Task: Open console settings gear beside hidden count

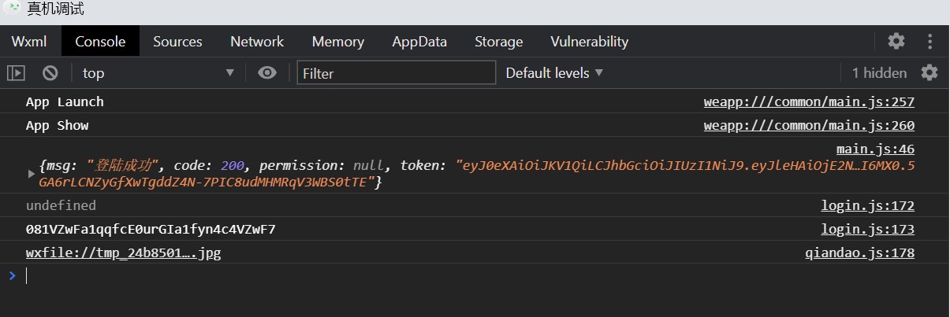Action: [930, 72]
